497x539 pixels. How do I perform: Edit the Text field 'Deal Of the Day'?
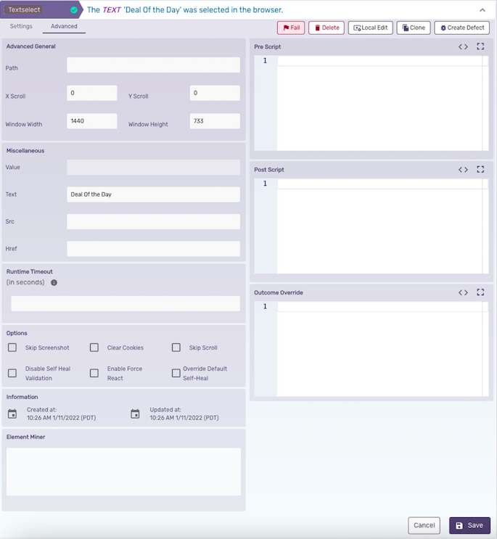point(153,194)
